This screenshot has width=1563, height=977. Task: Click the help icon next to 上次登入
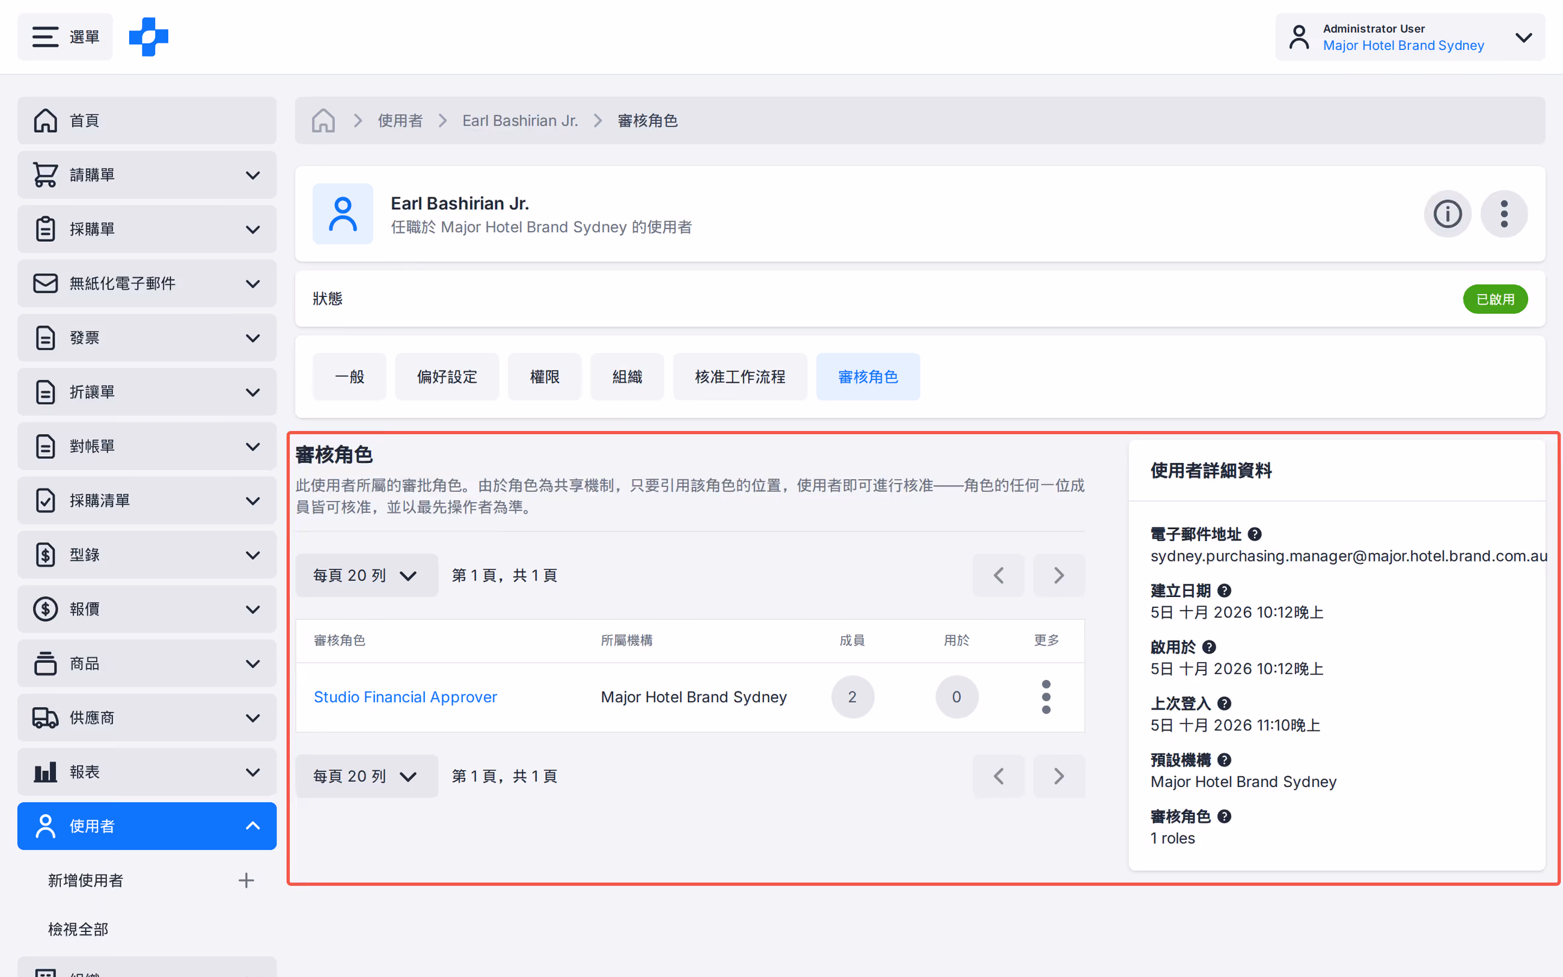(x=1224, y=703)
